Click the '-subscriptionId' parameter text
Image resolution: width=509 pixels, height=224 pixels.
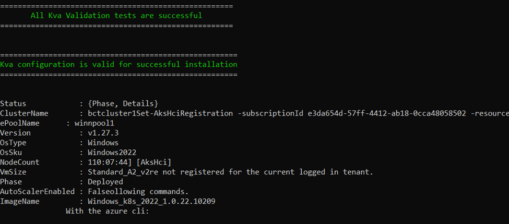tap(270, 113)
